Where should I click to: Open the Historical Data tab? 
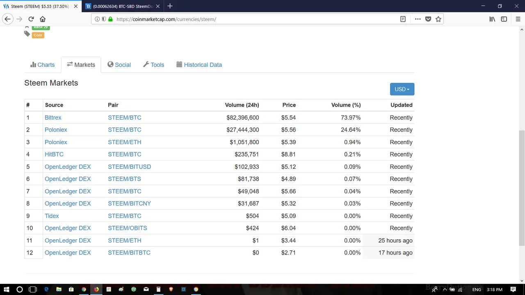coord(199,65)
